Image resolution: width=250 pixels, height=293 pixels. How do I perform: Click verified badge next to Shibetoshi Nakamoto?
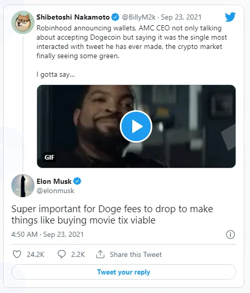pyautogui.click(x=115, y=17)
